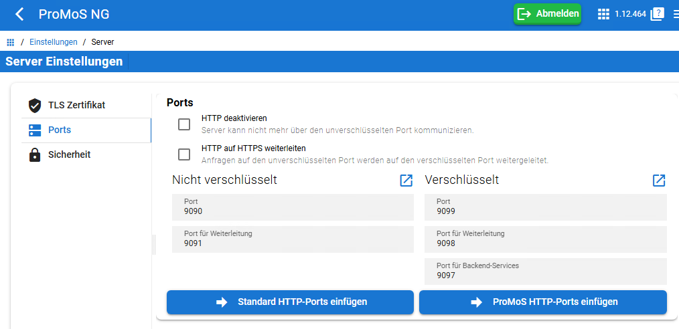Edit the Port für Backend-Services field 9097
Screen dimensions: 679x329
[x=546, y=271]
